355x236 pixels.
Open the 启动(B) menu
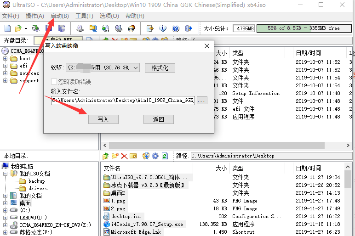59,16
